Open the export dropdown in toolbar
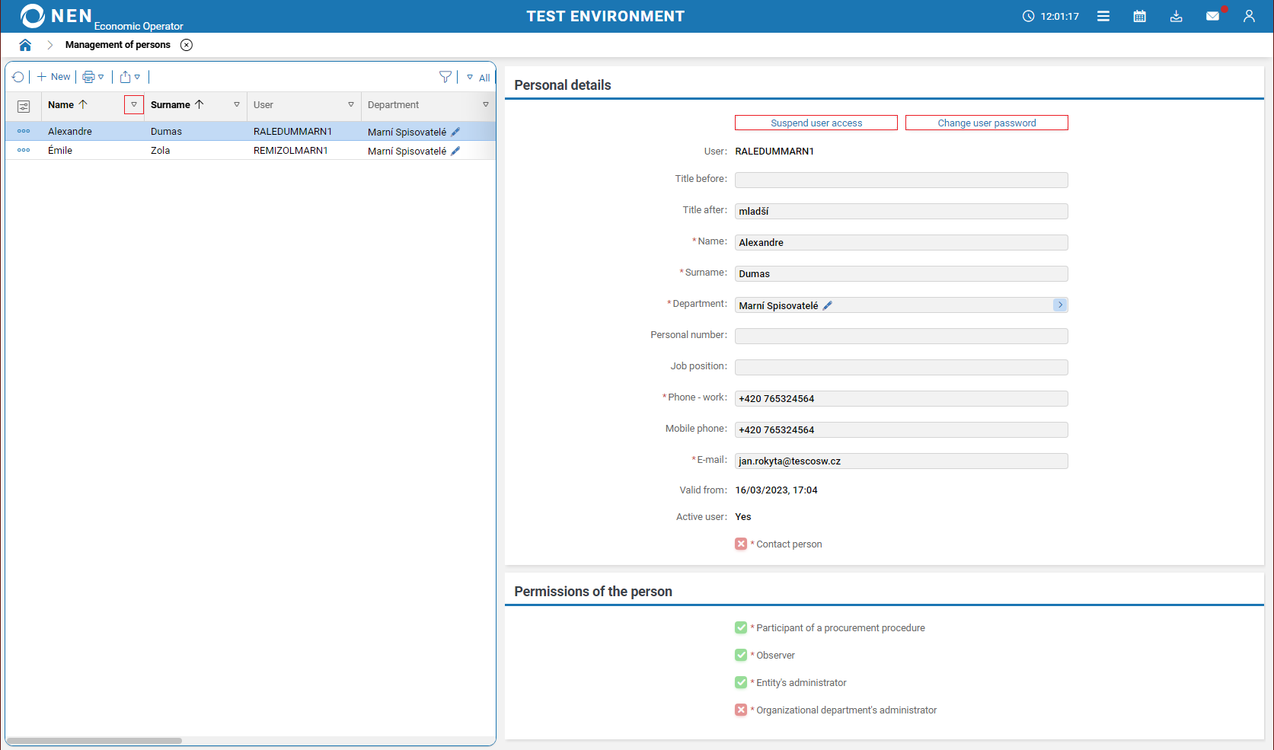Screen dimensions: 1274x750 (x=129, y=77)
